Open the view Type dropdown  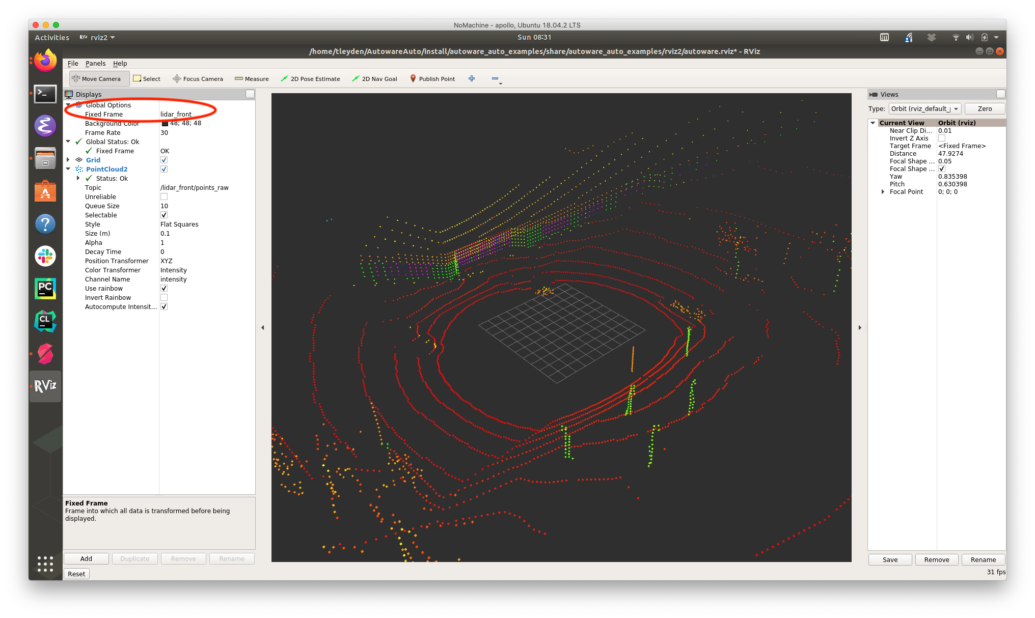coord(924,108)
